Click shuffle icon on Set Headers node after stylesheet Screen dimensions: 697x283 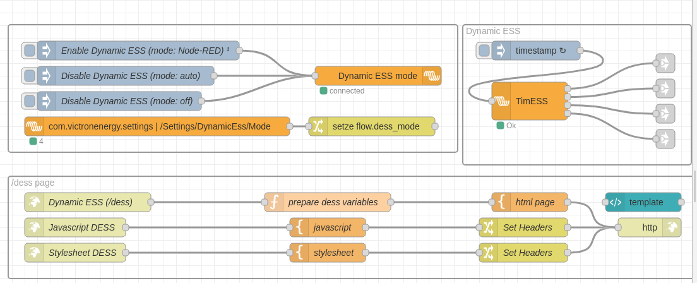click(x=489, y=253)
